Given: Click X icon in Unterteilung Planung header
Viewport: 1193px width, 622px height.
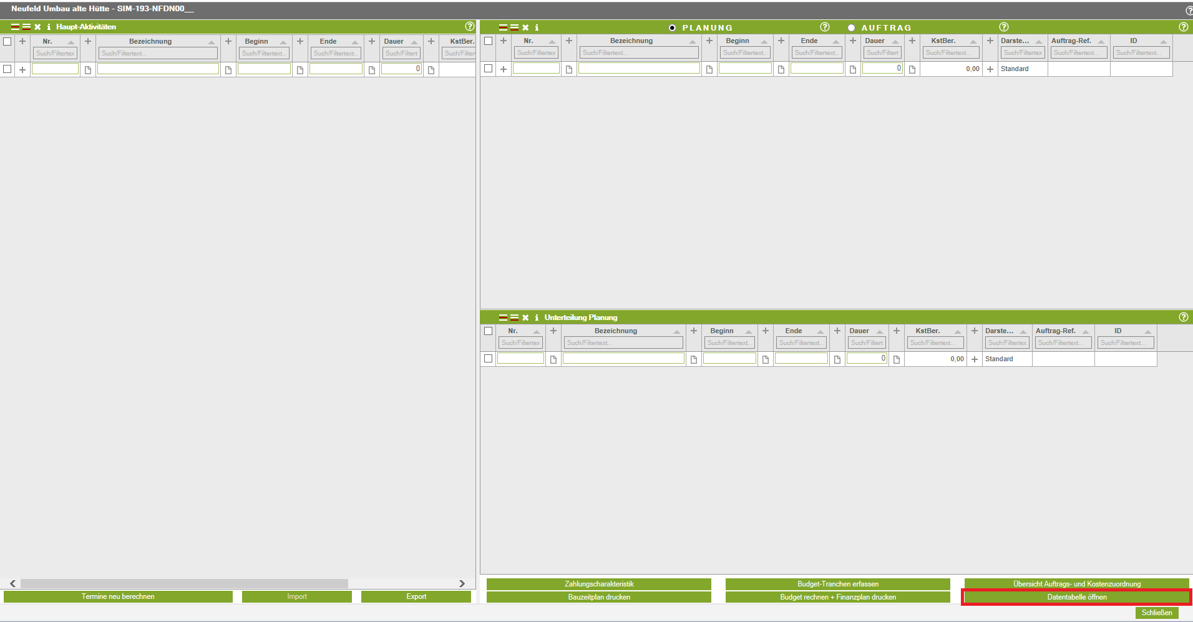Looking at the screenshot, I should tap(525, 318).
